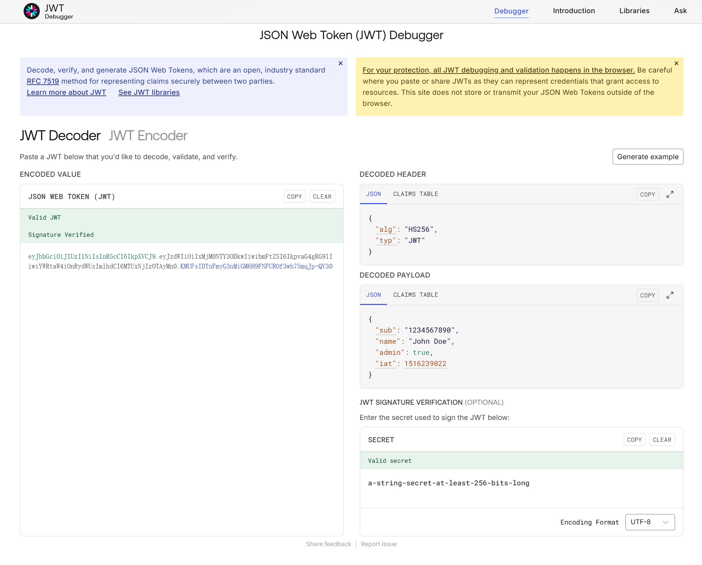Switch header view to Claims Table tab
The width and height of the screenshot is (702, 565).
[415, 194]
